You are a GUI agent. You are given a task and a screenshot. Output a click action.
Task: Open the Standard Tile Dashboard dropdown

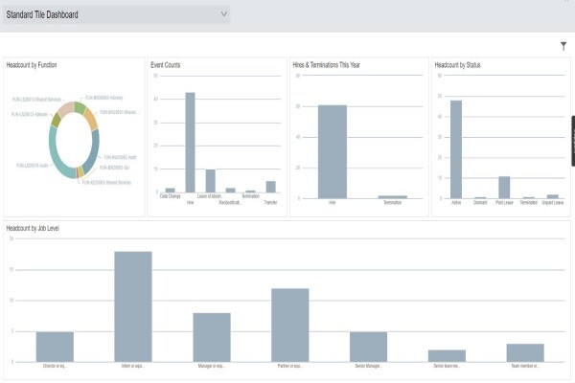pos(116,14)
